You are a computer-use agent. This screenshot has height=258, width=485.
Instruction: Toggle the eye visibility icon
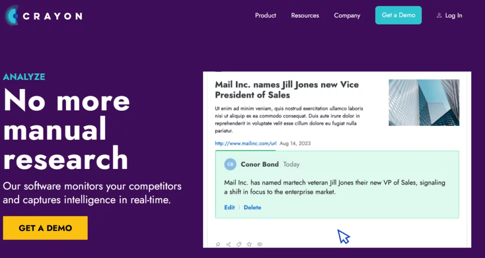click(x=260, y=245)
